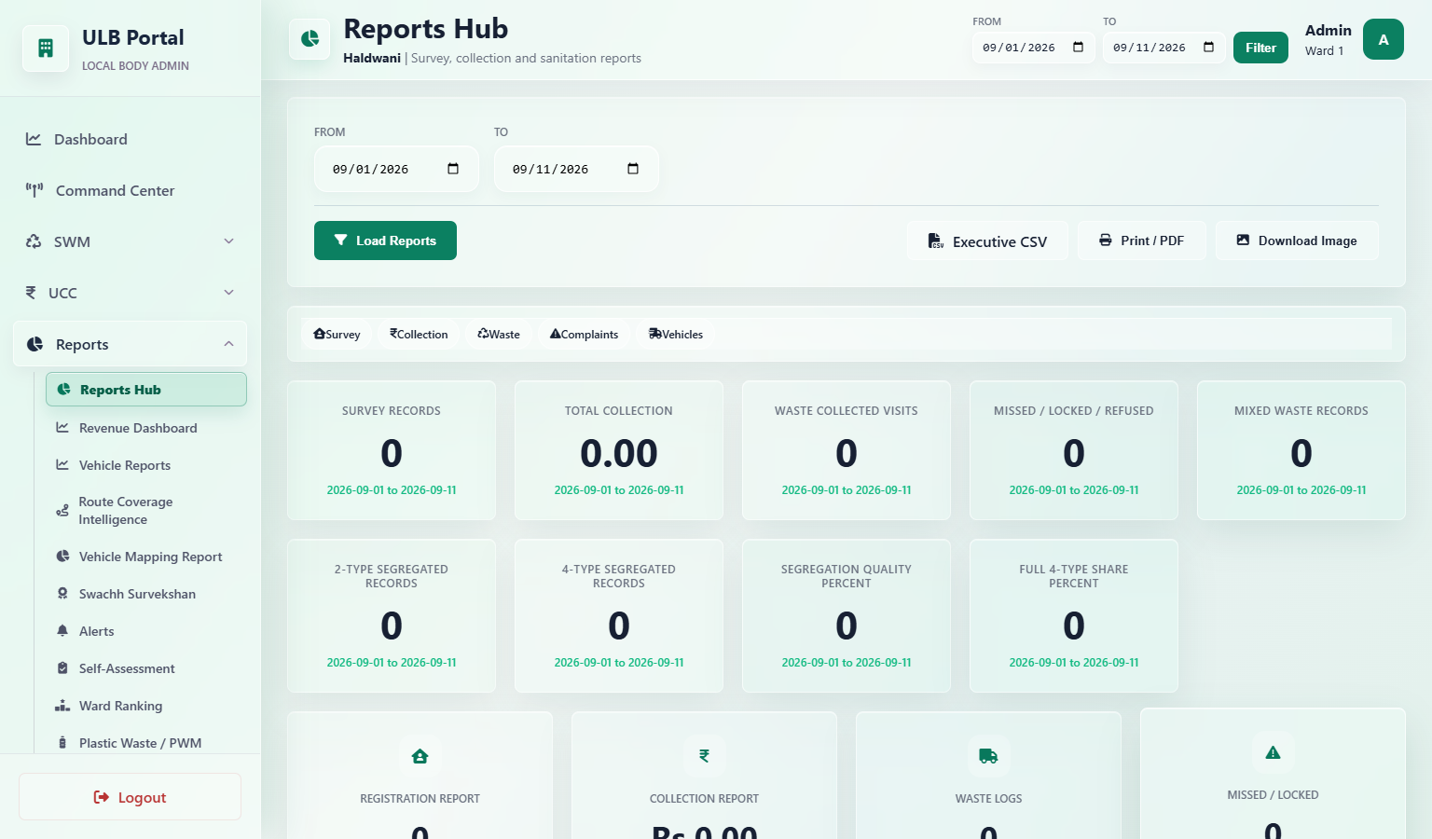The width and height of the screenshot is (1432, 839).
Task: Click the Vehicle Mapping Report pie icon
Action: [62, 557]
